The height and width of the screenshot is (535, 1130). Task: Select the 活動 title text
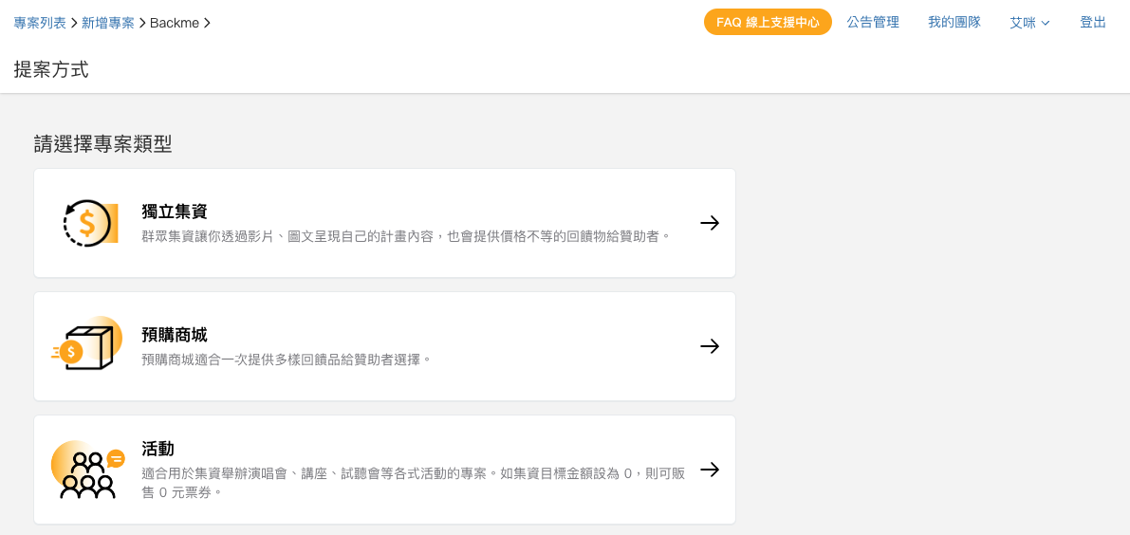158,450
